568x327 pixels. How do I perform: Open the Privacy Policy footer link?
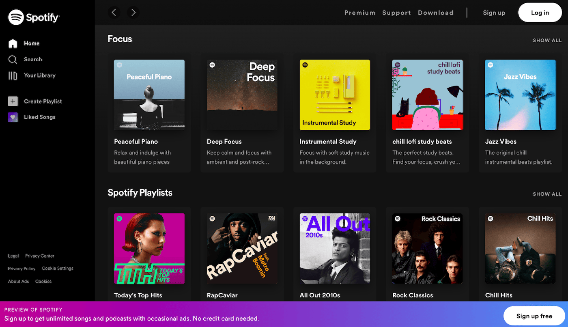pyautogui.click(x=22, y=269)
